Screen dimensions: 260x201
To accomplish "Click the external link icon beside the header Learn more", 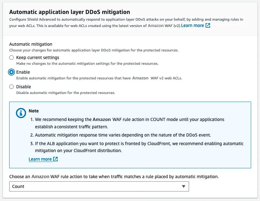I will [x=208, y=25].
